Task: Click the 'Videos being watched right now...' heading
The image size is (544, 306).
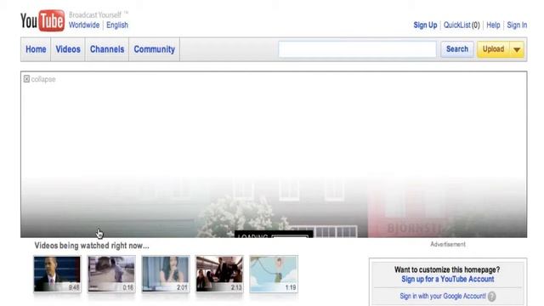Action: coord(92,246)
